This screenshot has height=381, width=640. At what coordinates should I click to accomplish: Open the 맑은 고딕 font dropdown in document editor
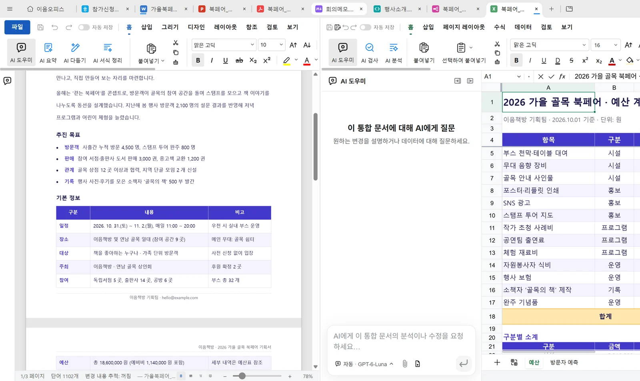click(252, 45)
